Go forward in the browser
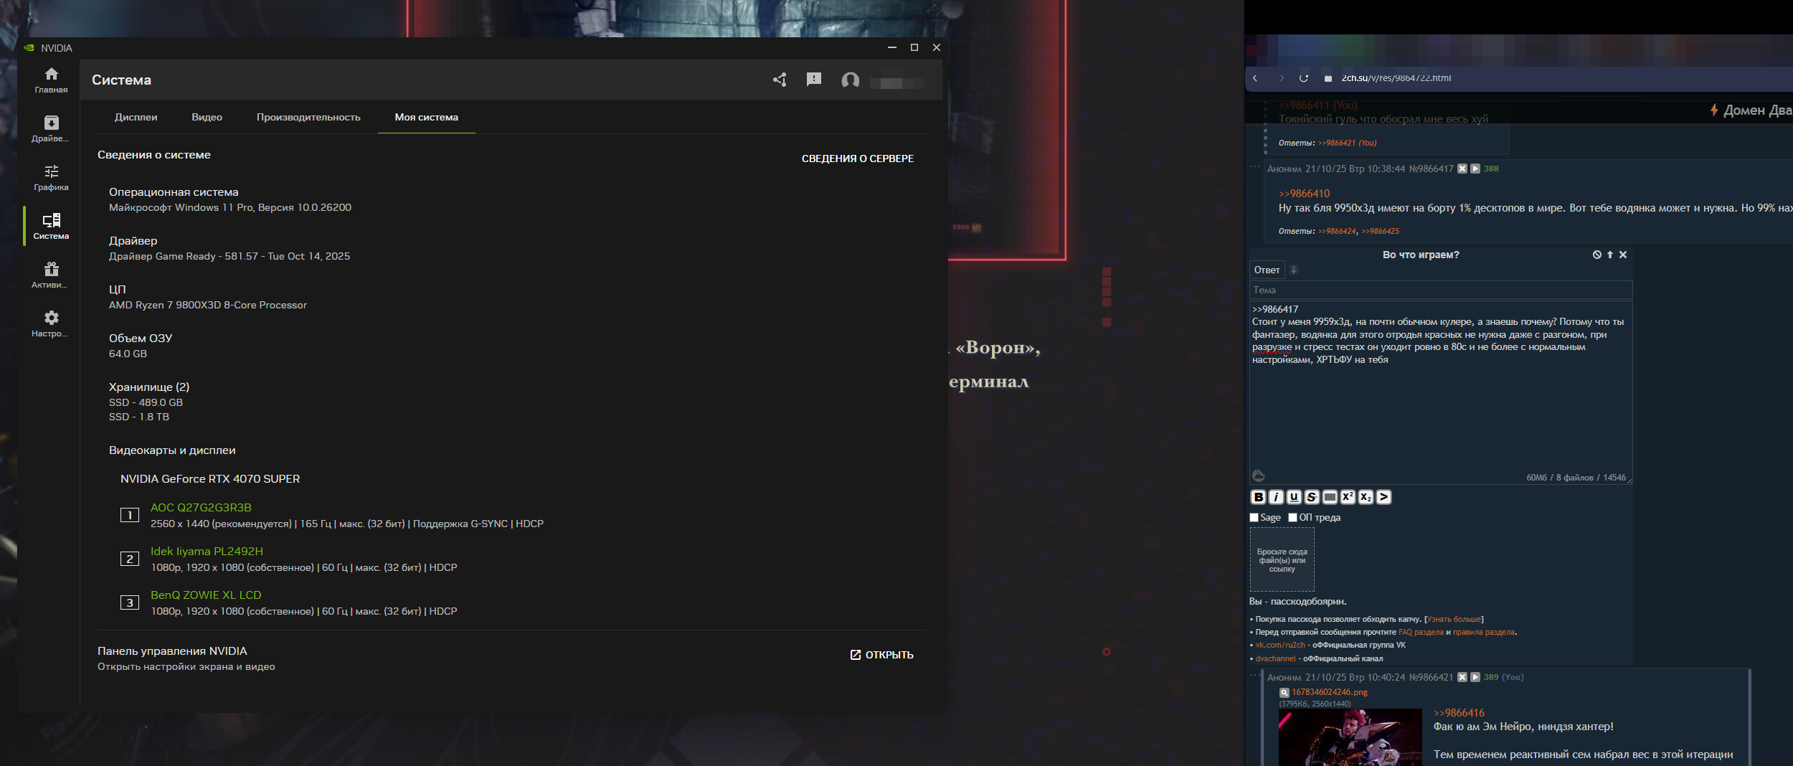This screenshot has height=766, width=1793. click(x=1282, y=78)
